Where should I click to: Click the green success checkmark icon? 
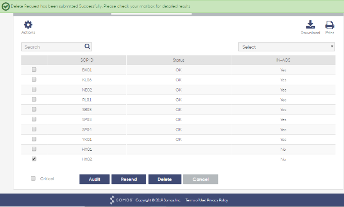[6, 6]
